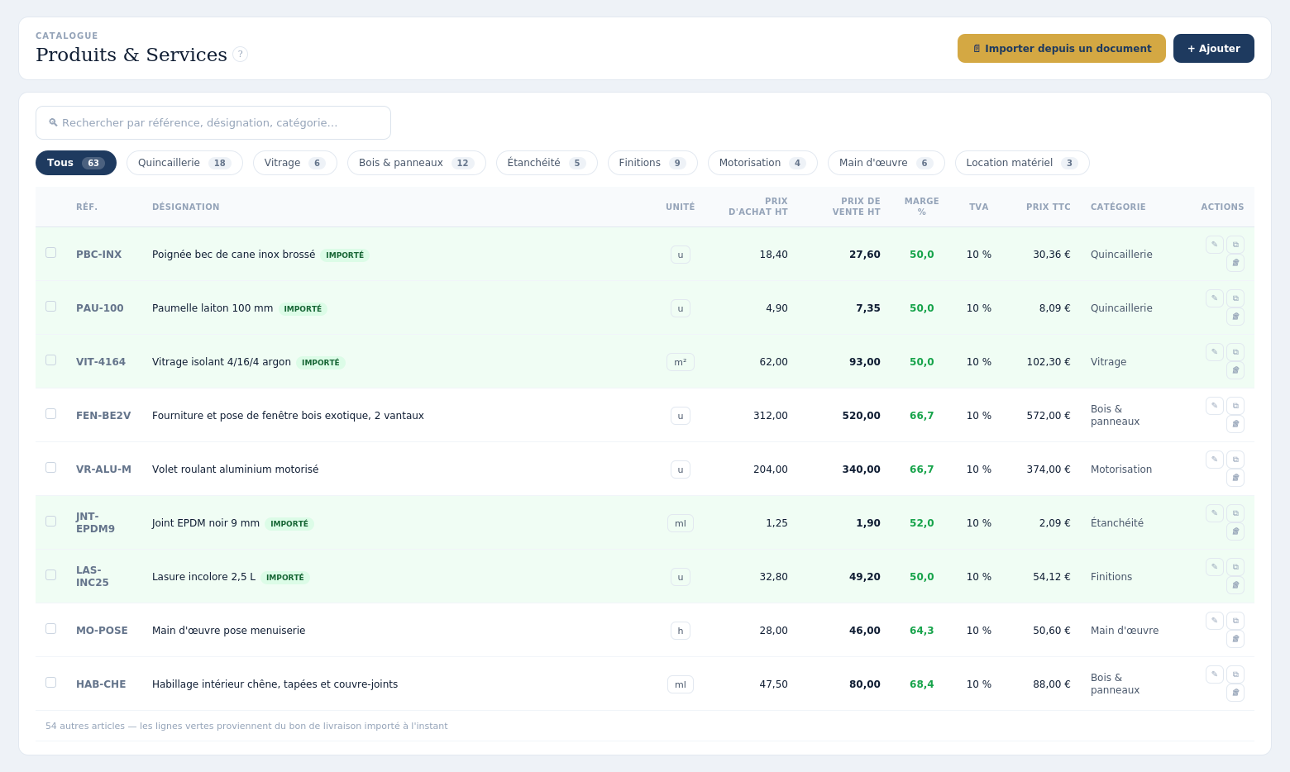Show all 63 items with Tous filter
Screen dimensions: 1290x772
(x=76, y=163)
